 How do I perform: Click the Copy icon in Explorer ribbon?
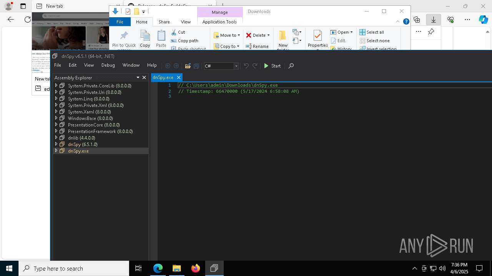pos(145,36)
